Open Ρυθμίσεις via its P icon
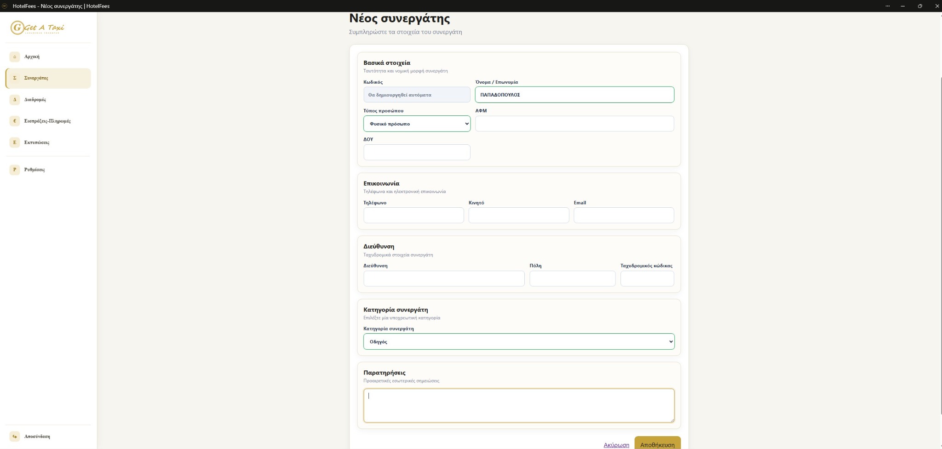The width and height of the screenshot is (942, 449). 14,170
